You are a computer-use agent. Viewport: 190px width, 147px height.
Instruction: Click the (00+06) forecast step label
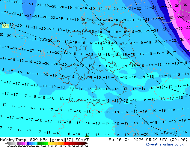tap(179, 140)
